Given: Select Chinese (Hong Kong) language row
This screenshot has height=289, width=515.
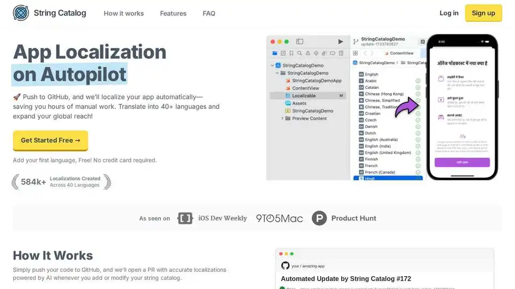Looking at the screenshot, I should pos(381,94).
